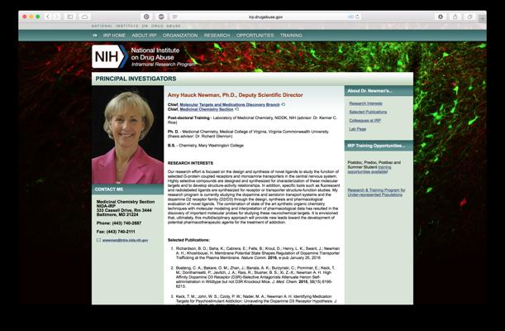Open the iCloud Tabs cloud icon
Viewport: 505px width, 331px height.
(x=85, y=17)
